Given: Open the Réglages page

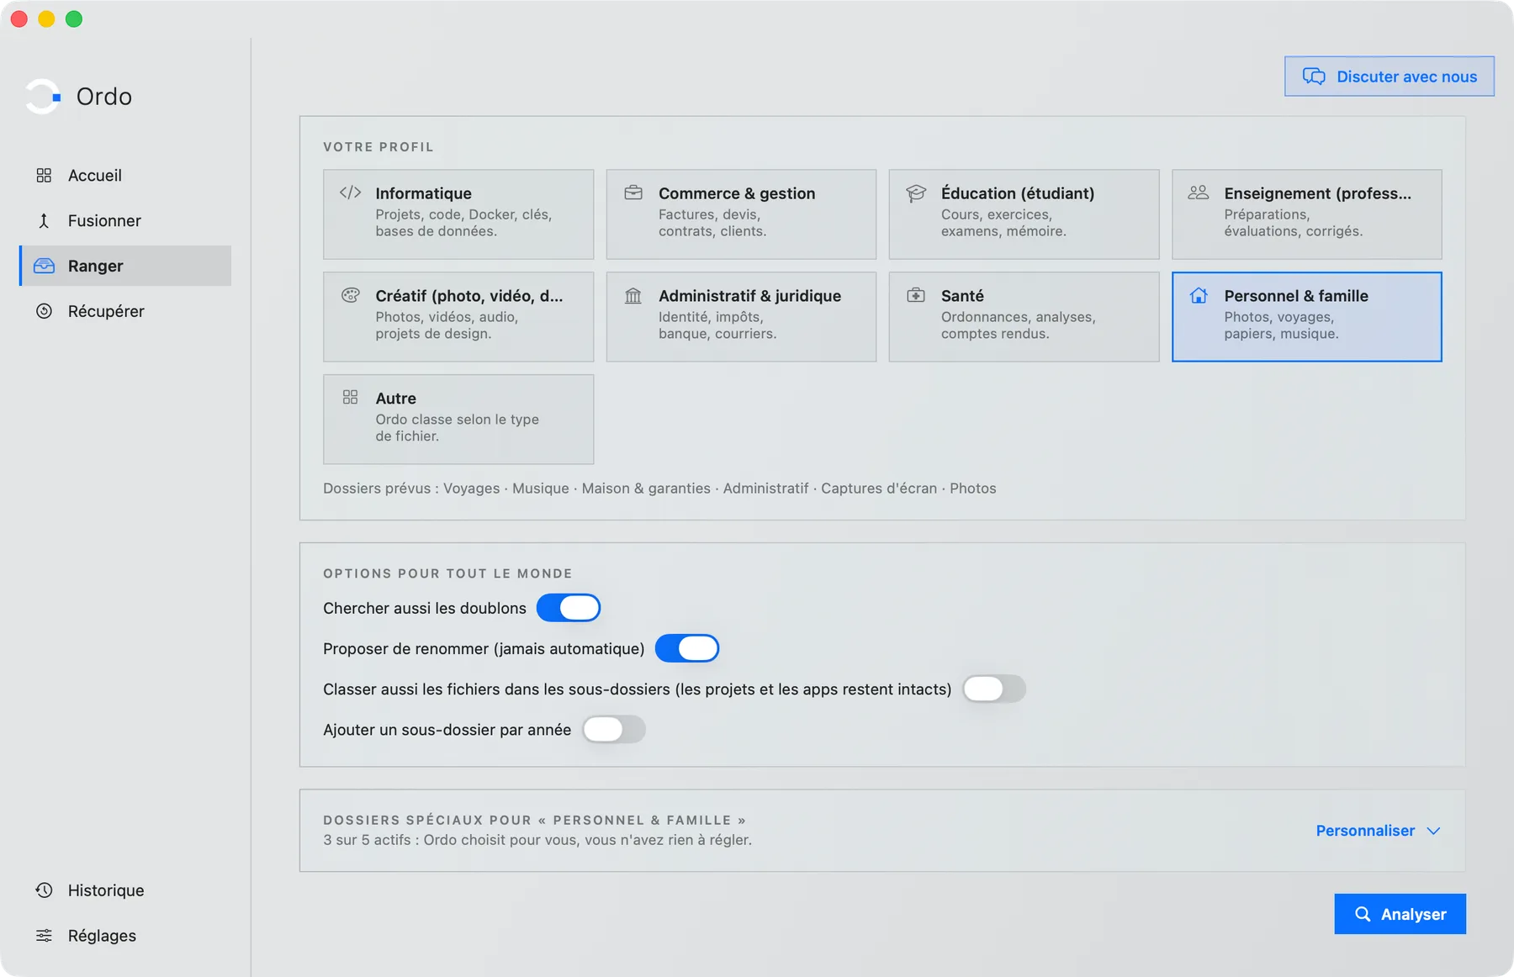Looking at the screenshot, I should tap(124, 936).
